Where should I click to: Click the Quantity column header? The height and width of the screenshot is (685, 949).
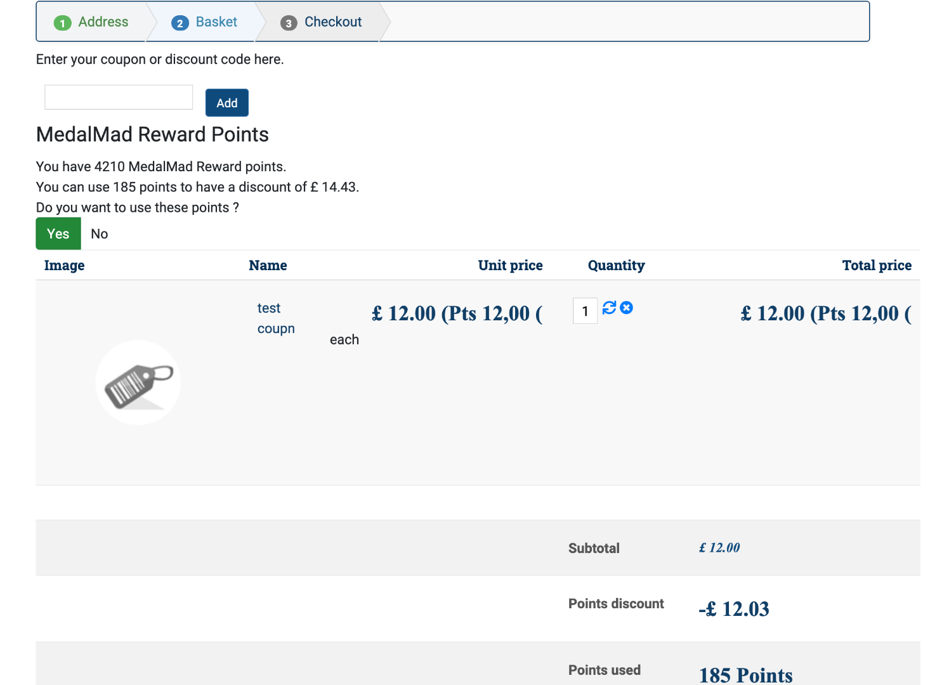pos(616,266)
